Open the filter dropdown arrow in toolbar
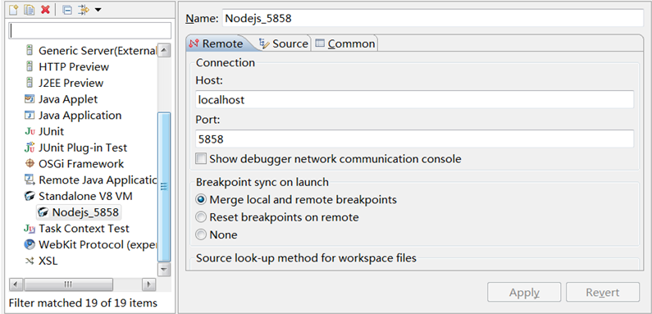Image resolution: width=652 pixels, height=314 pixels. pyautogui.click(x=98, y=10)
